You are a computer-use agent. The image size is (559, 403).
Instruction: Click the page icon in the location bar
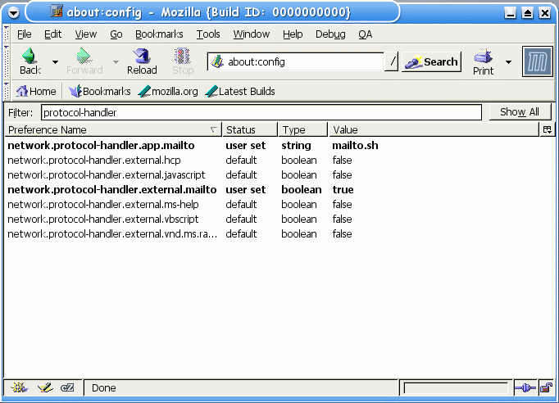(217, 62)
